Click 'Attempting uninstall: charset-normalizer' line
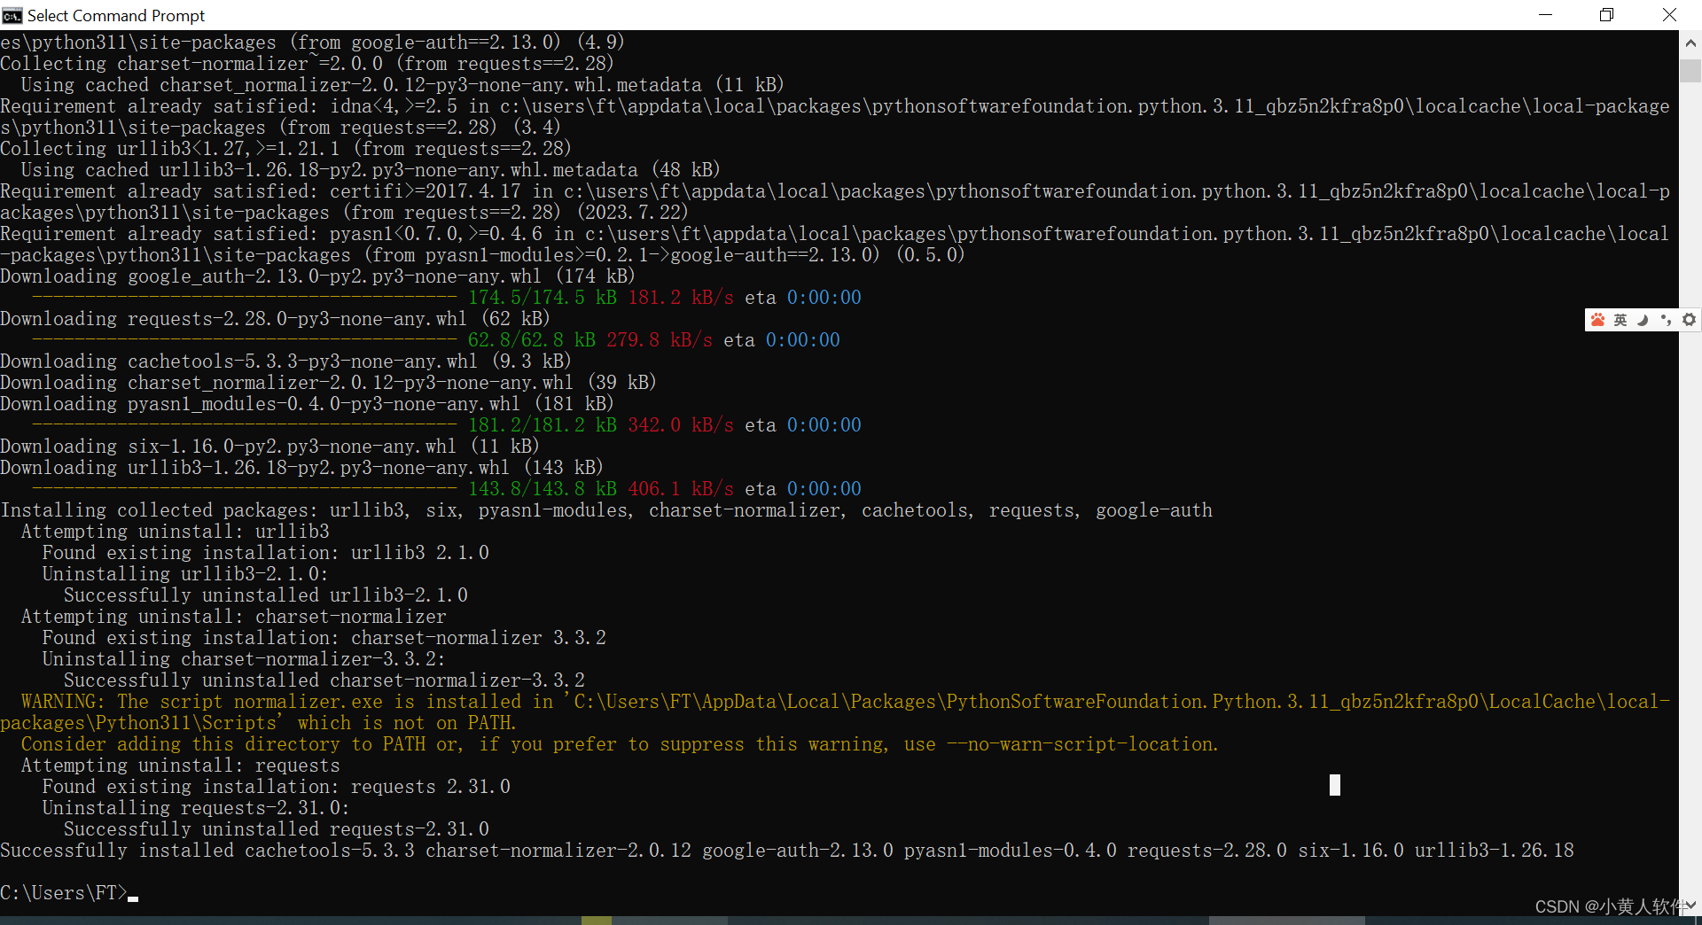The width and height of the screenshot is (1702, 925). pos(234,617)
